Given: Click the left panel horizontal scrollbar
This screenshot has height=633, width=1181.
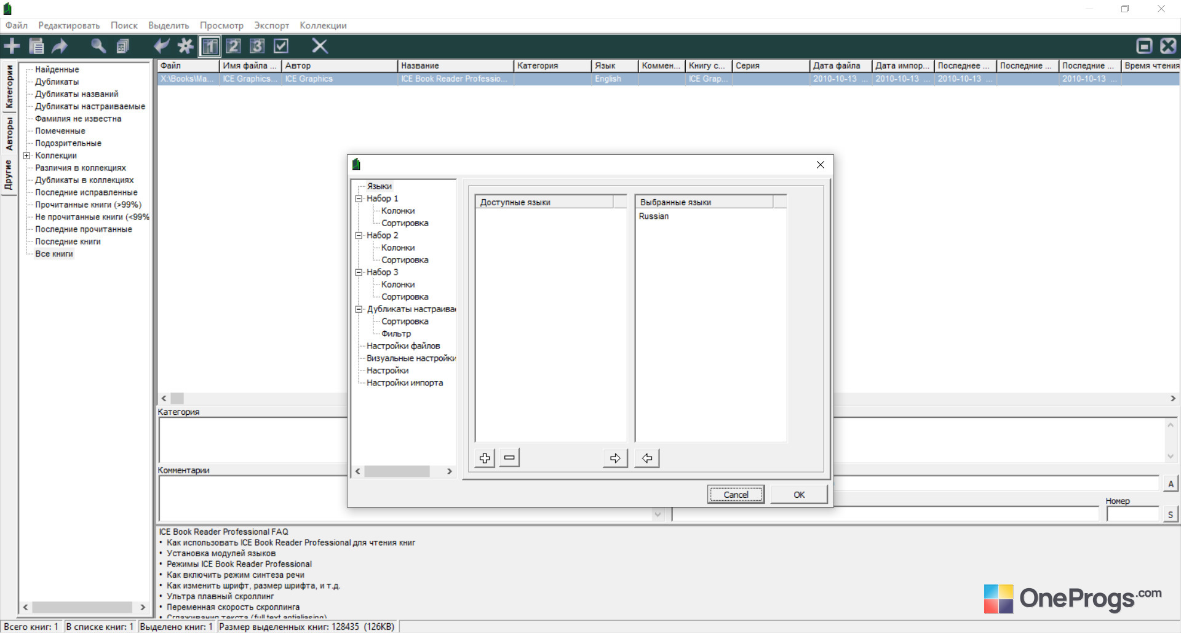Looking at the screenshot, I should [84, 607].
